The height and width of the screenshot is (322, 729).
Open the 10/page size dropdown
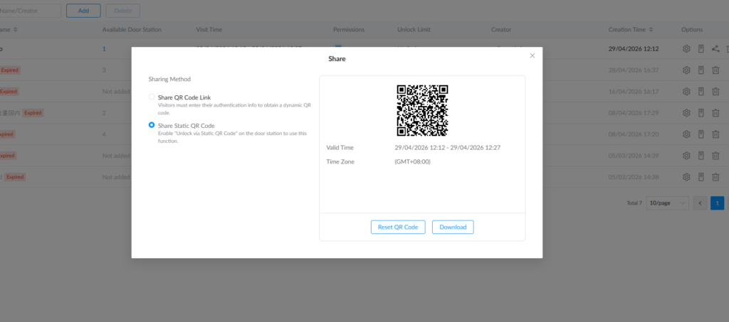click(x=668, y=203)
